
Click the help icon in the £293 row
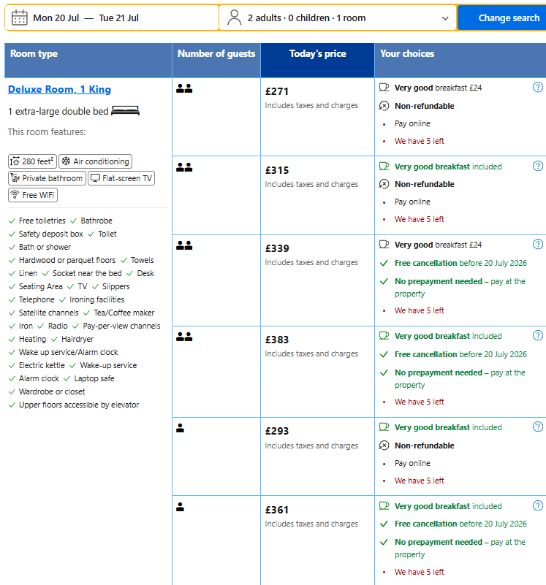click(x=538, y=427)
